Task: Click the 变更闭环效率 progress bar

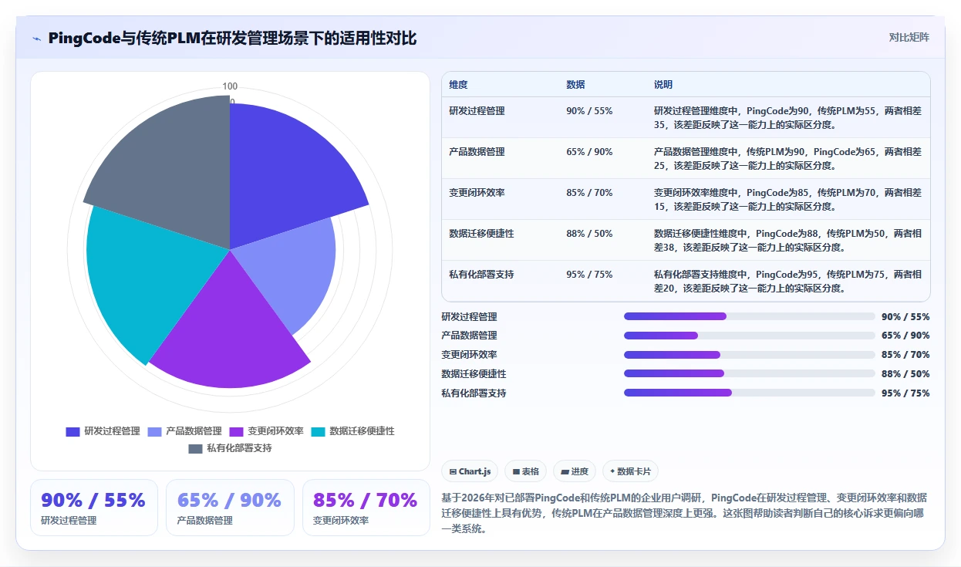Action: (x=750, y=355)
